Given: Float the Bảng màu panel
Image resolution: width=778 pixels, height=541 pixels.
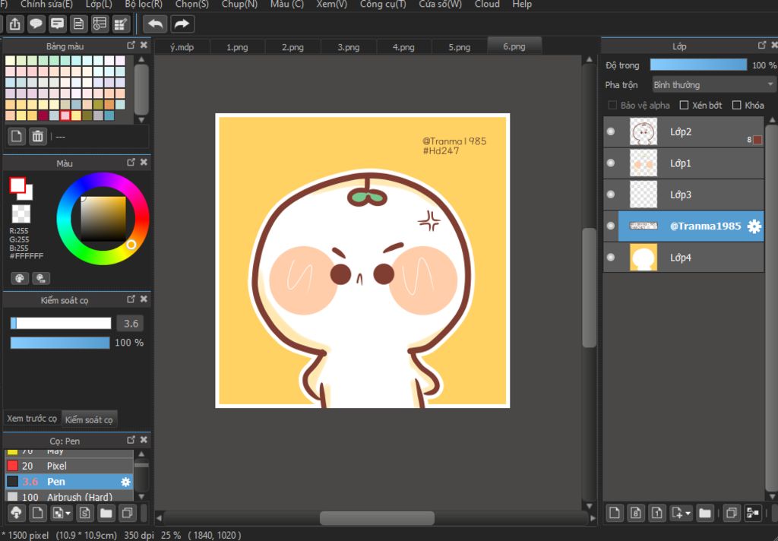Looking at the screenshot, I should click(x=131, y=45).
